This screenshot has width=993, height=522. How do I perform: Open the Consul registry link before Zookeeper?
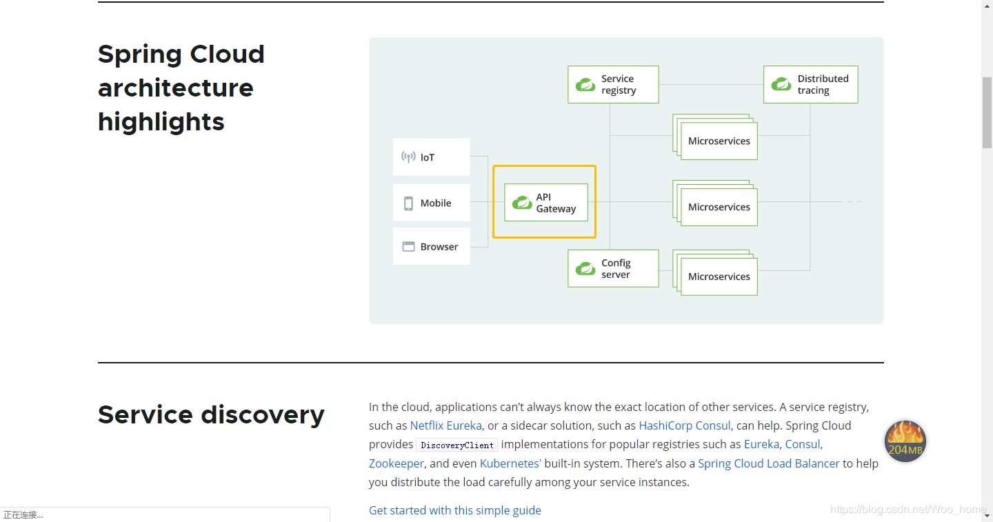(803, 444)
